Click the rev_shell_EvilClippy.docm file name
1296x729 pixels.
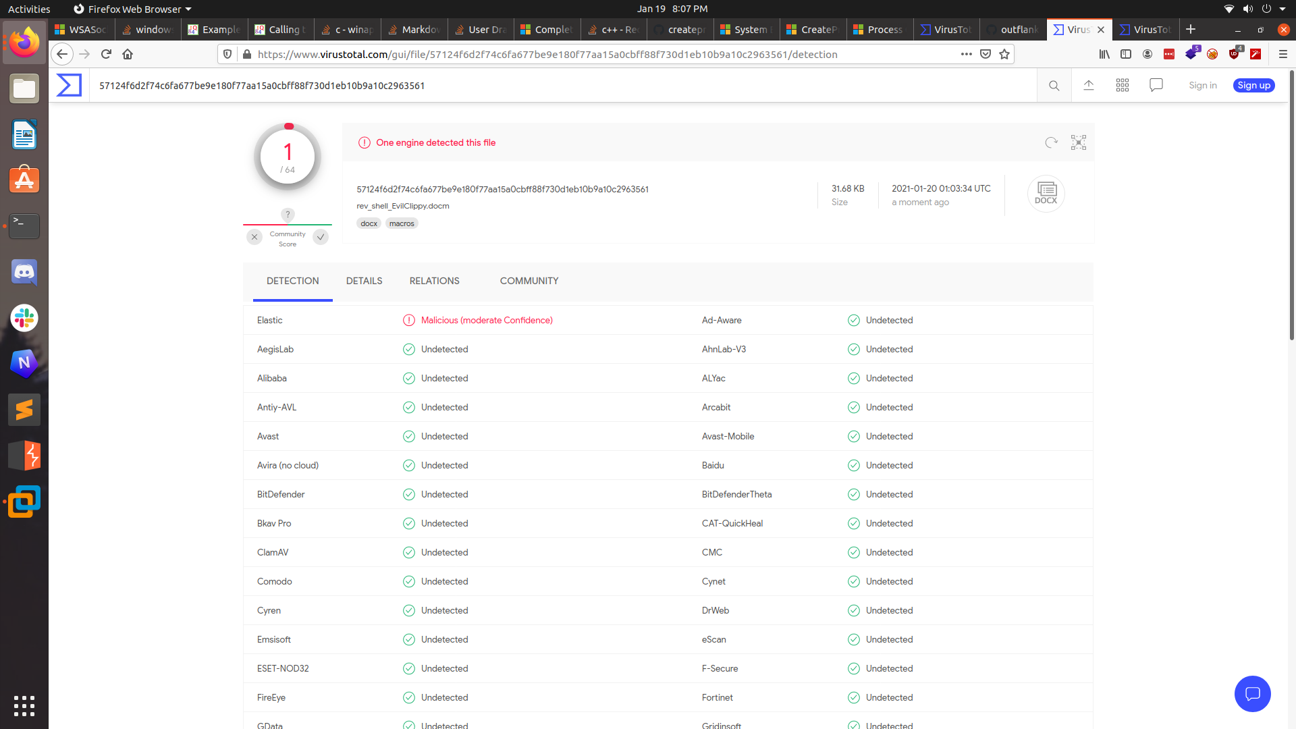[403, 206]
